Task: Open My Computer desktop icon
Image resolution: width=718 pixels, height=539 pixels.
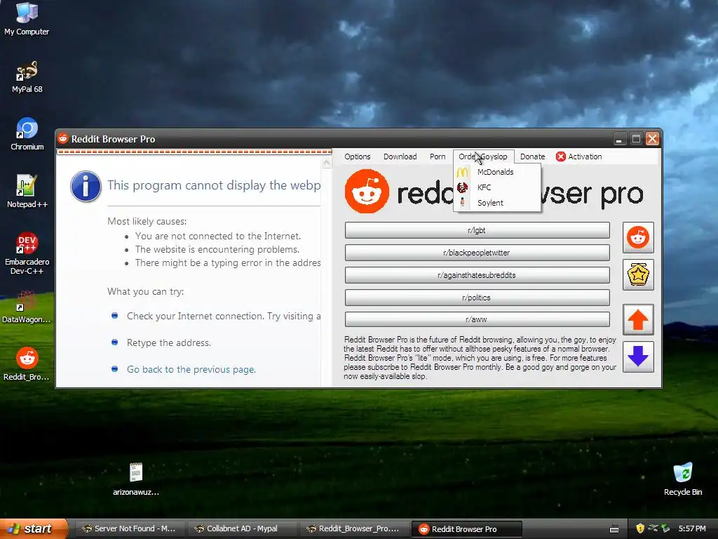Action: tap(27, 19)
